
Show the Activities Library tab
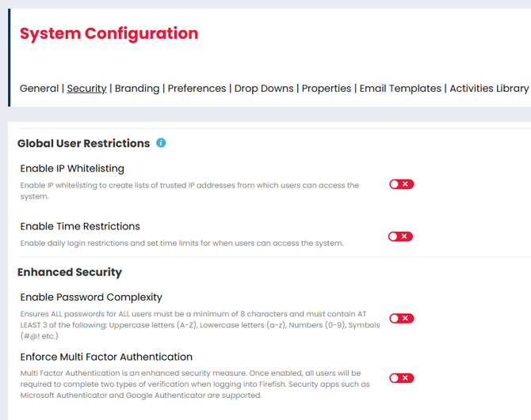[489, 89]
